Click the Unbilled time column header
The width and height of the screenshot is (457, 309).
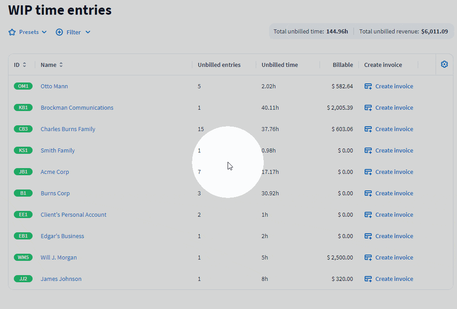pos(279,65)
